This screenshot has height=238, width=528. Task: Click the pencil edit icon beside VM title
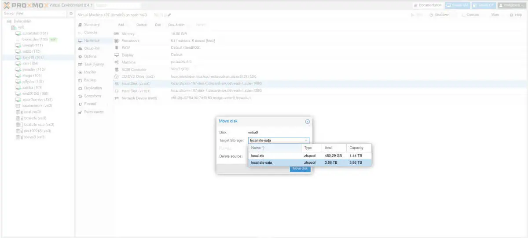click(x=169, y=15)
